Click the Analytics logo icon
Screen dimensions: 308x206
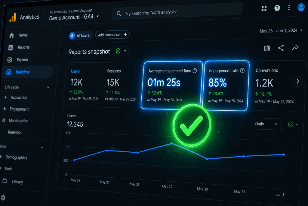13,17
